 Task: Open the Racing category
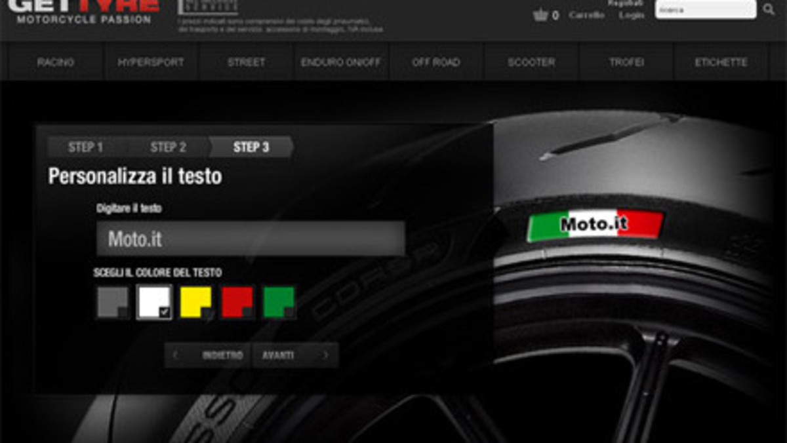click(56, 62)
